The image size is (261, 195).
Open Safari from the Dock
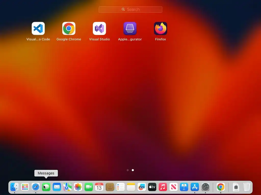tap(36, 187)
